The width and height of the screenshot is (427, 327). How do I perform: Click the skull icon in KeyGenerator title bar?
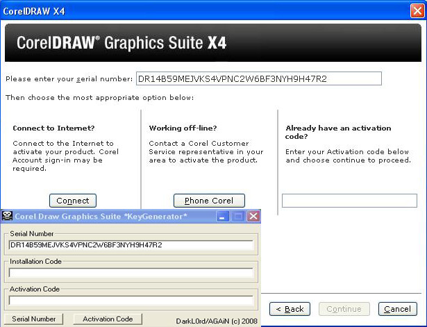click(7, 216)
